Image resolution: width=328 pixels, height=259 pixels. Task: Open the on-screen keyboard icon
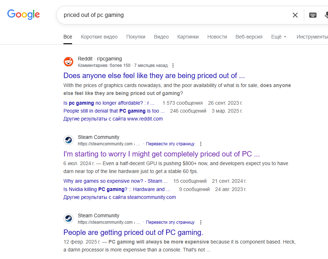pos(313,15)
